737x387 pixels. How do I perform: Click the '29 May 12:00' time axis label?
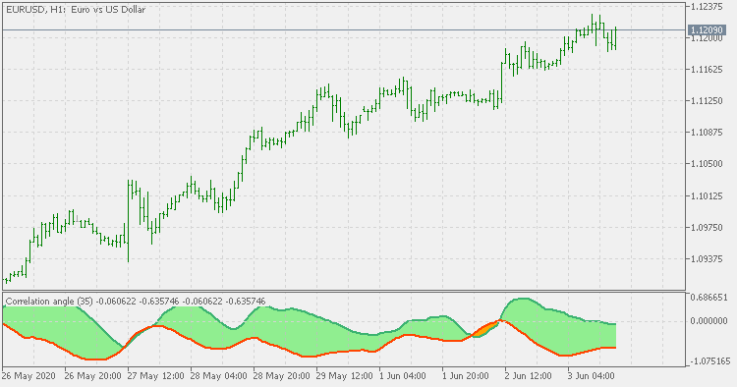pos(345,376)
